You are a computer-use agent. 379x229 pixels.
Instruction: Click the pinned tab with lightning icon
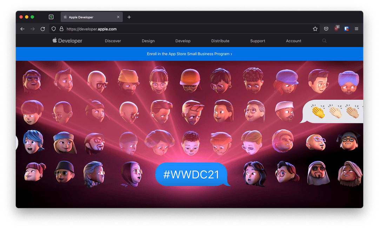click(51, 17)
